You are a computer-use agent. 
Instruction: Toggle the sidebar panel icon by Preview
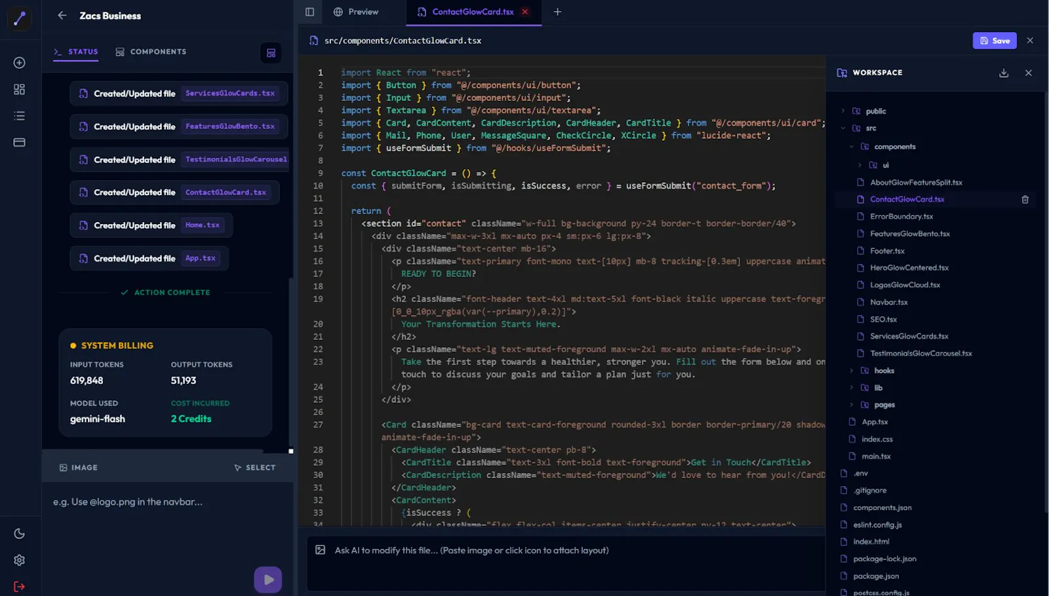pos(310,12)
